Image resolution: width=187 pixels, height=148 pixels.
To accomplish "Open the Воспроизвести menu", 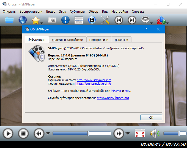I will (31, 12).
